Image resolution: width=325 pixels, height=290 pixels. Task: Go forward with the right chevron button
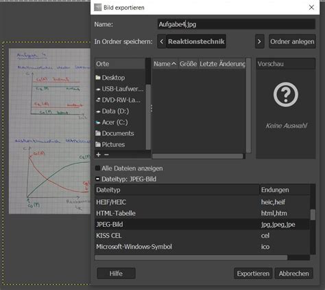(x=259, y=41)
